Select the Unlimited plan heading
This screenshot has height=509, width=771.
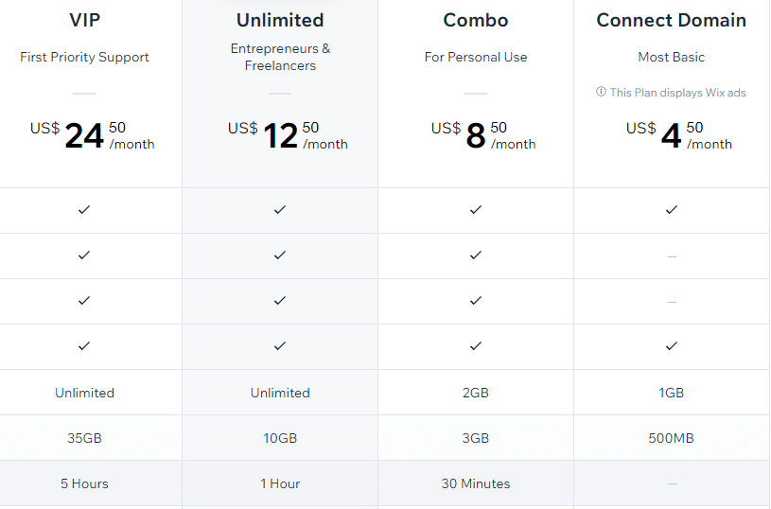(x=280, y=20)
